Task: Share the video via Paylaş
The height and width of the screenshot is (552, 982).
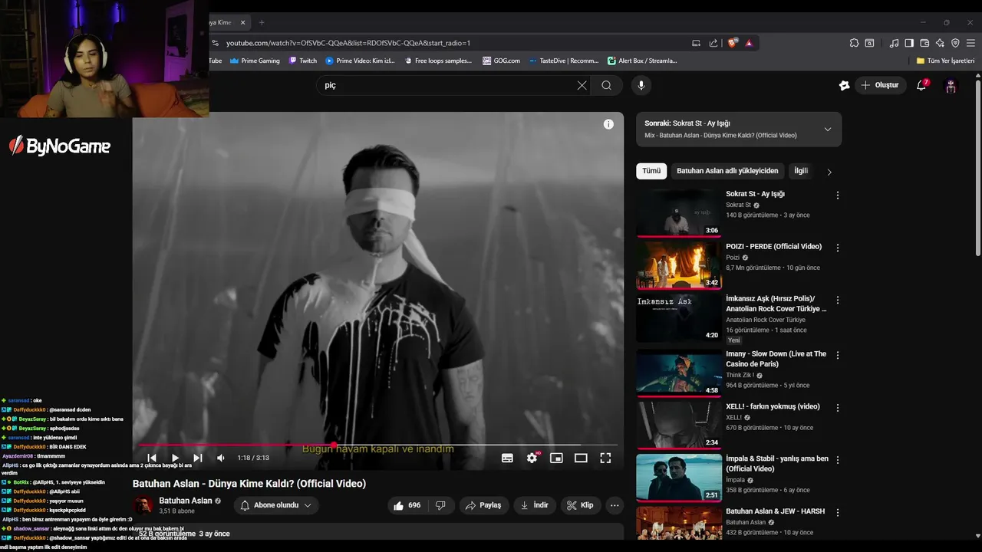Action: 483,505
